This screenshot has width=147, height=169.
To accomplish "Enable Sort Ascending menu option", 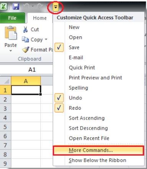I will tap(98, 118).
